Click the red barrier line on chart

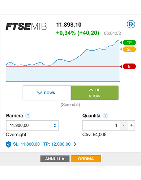[x=63, y=67]
